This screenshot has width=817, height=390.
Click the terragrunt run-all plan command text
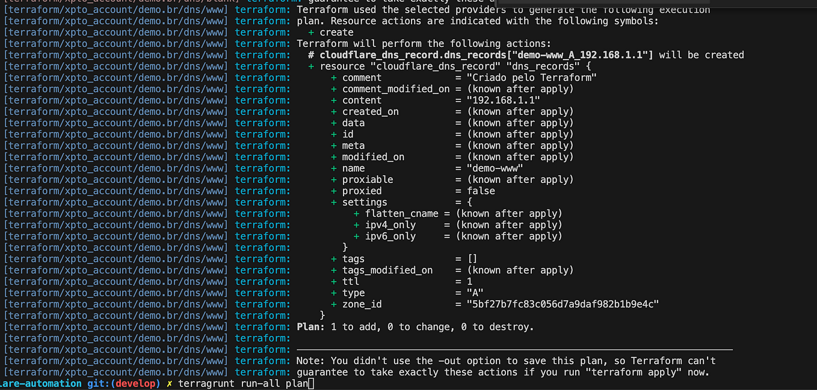(x=240, y=383)
